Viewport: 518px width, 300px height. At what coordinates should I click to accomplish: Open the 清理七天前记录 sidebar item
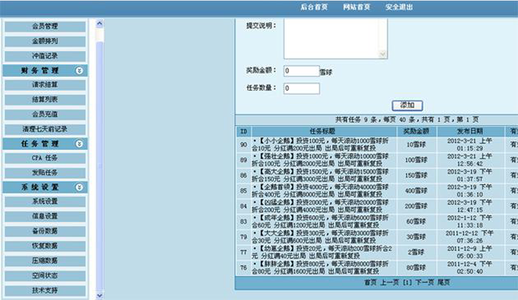pos(45,129)
